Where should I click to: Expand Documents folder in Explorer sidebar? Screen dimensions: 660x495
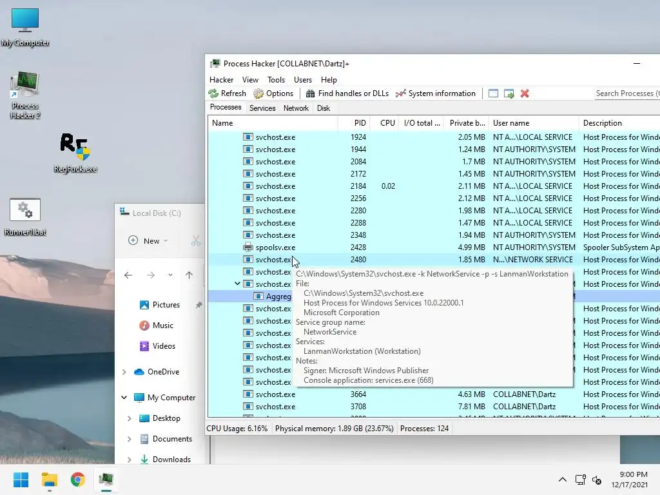pos(129,438)
